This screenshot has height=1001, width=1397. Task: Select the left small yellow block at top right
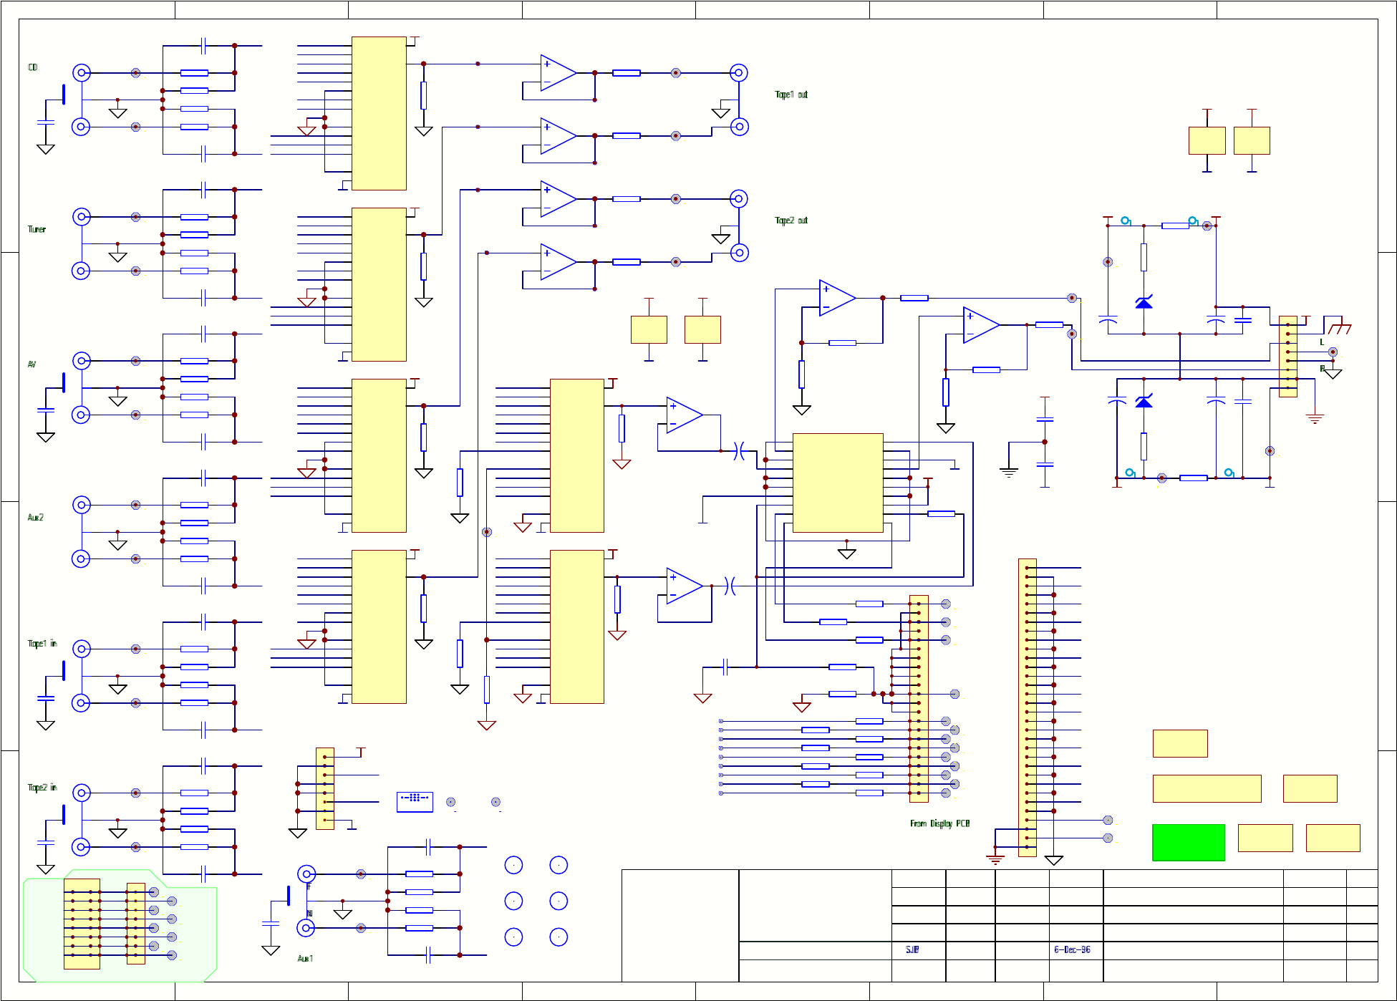[x=1207, y=140]
